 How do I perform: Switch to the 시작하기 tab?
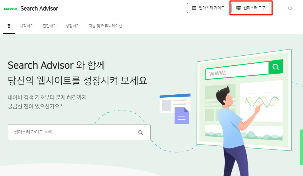[27, 26]
